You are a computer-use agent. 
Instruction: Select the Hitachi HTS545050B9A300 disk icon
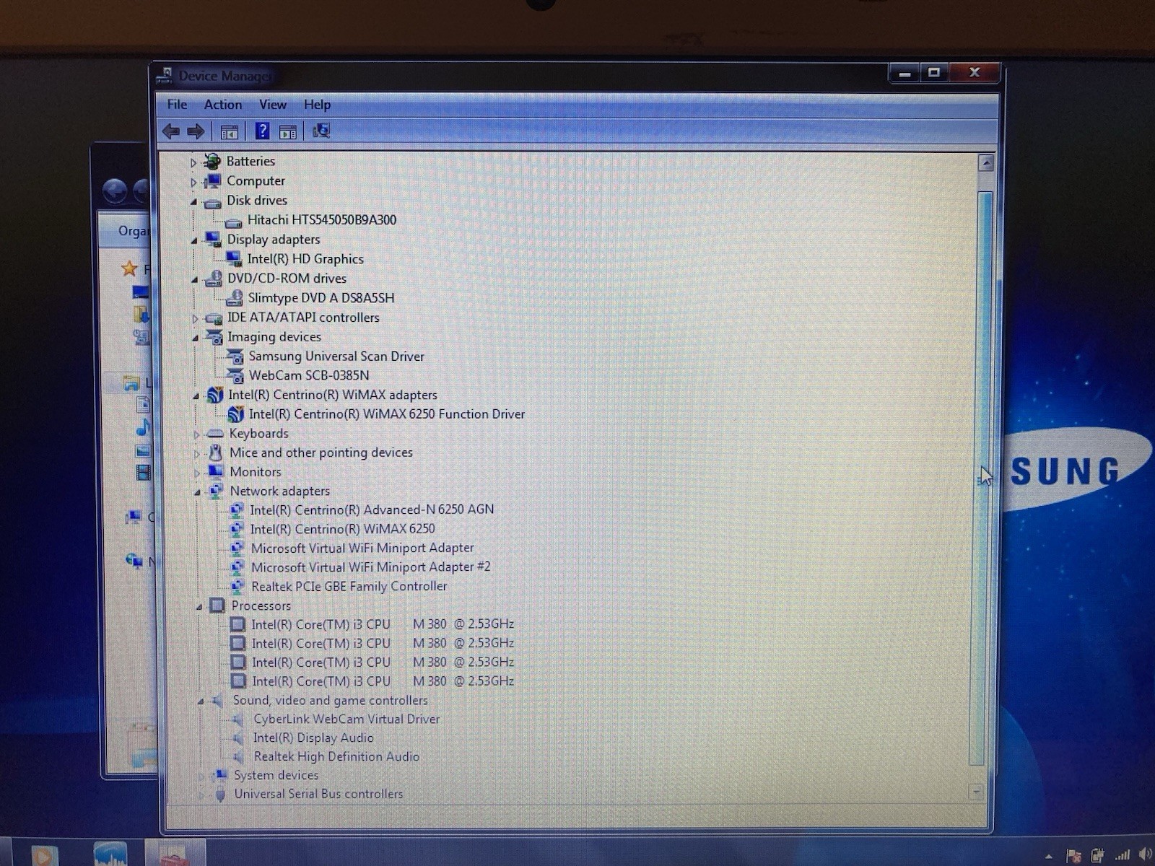(233, 222)
